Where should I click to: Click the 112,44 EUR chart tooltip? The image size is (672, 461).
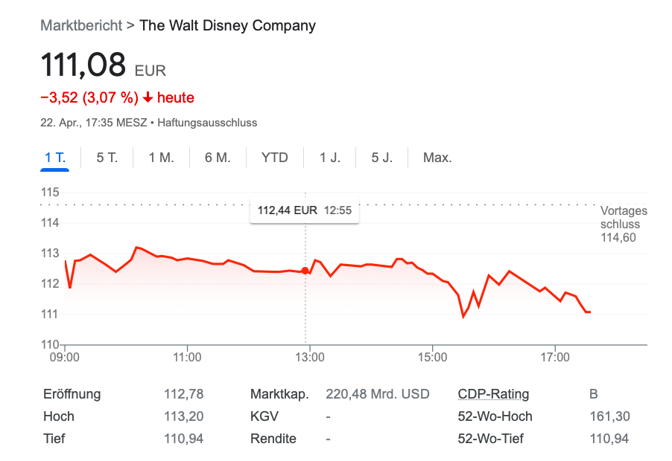click(x=304, y=210)
